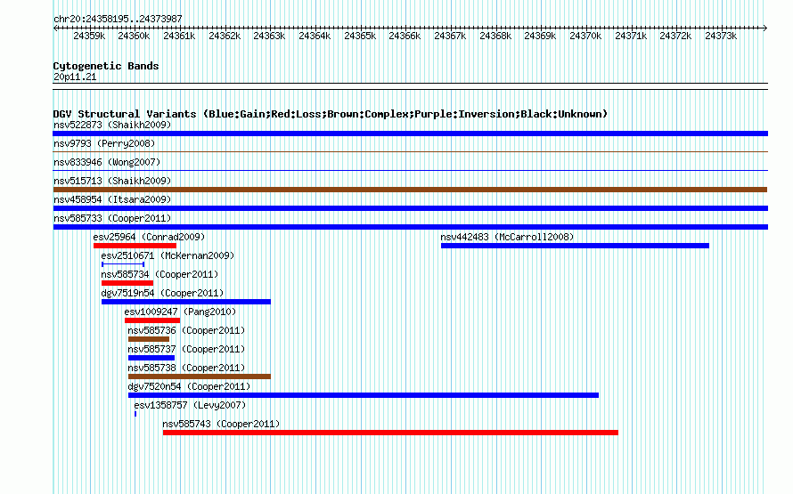This screenshot has width=793, height=494.
Task: Select the blue bar under nsv442483
Action: (x=575, y=246)
